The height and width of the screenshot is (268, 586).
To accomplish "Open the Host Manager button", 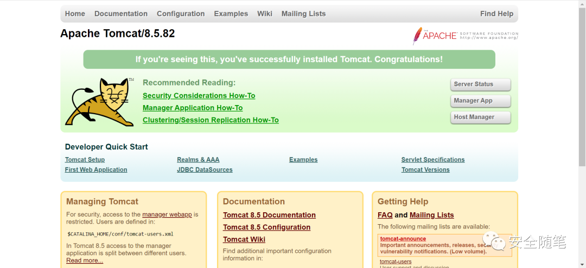I will [480, 117].
